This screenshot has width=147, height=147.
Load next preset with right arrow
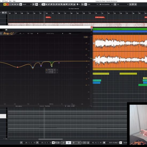pos(63,33)
